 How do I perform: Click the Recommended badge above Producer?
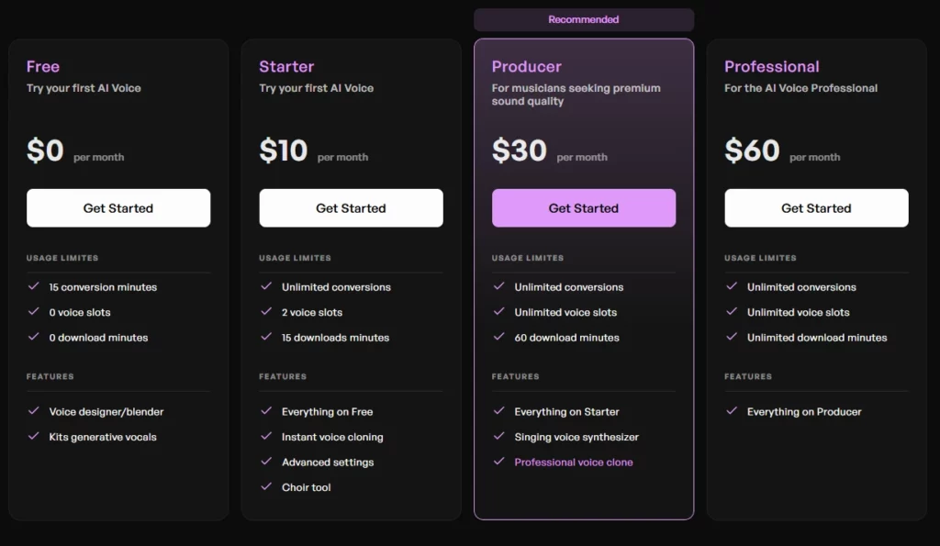click(584, 19)
